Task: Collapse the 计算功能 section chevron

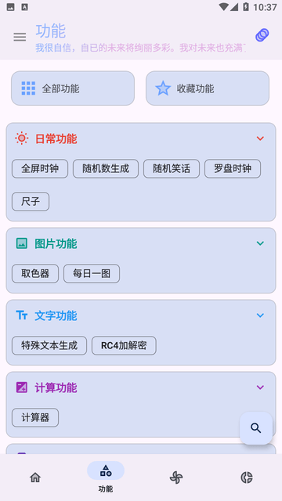Action: click(x=260, y=387)
